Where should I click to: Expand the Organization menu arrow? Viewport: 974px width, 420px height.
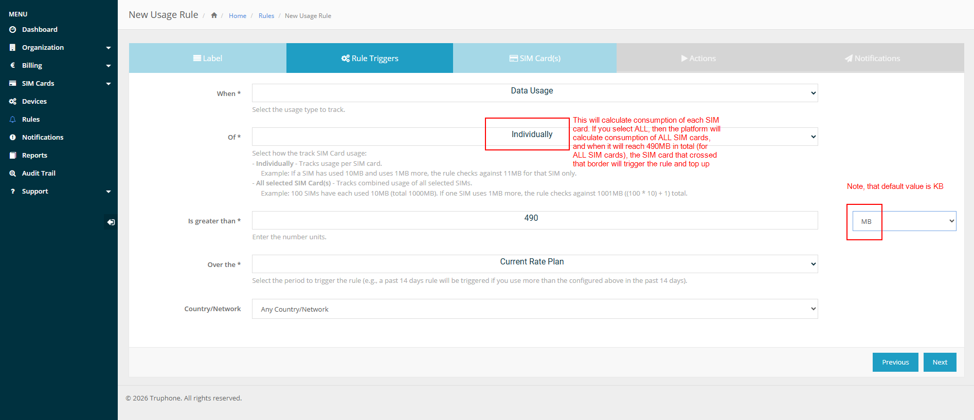coord(108,48)
